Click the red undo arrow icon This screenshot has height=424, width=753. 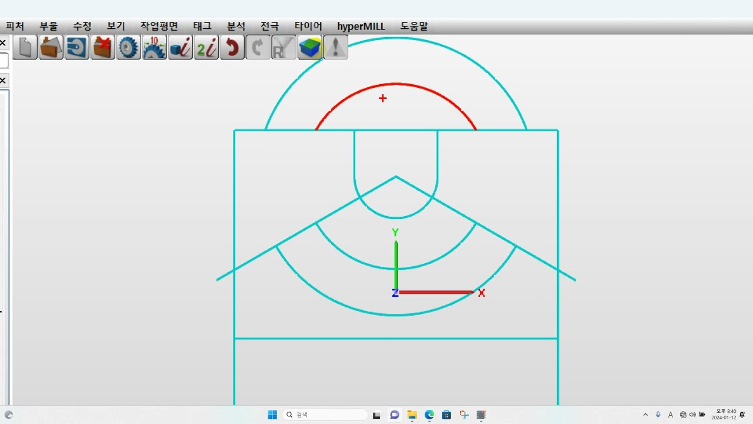coord(232,47)
